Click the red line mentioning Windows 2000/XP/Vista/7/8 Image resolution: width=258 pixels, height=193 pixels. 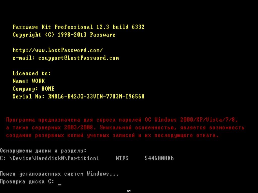122,120
